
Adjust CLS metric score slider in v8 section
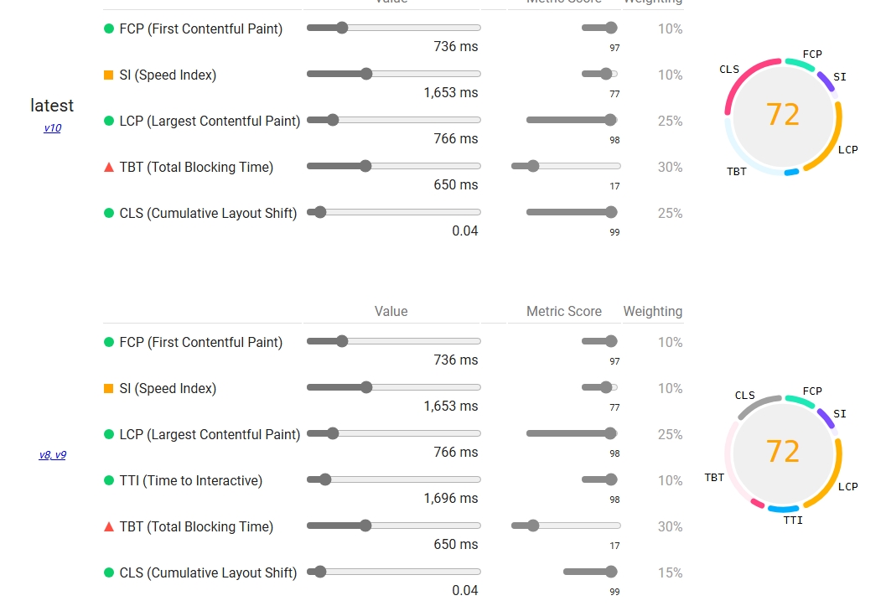pos(590,572)
